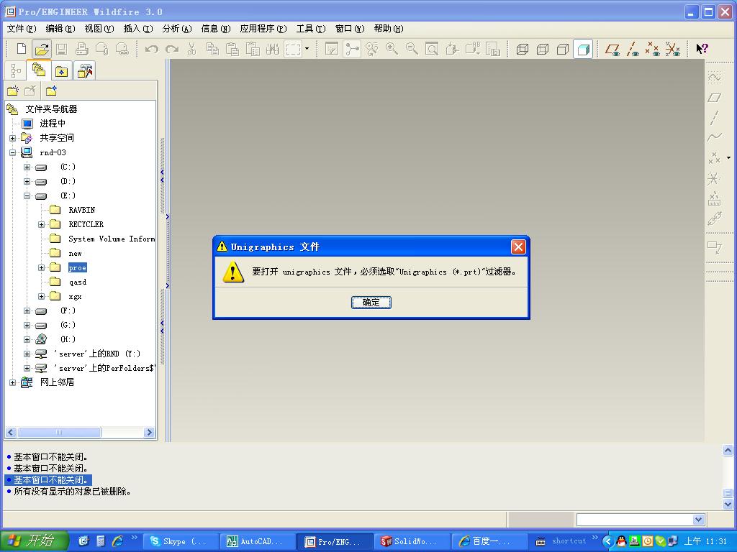Expand the 共享空间 tree node
Viewport: 737px width, 552px height.
click(13, 138)
